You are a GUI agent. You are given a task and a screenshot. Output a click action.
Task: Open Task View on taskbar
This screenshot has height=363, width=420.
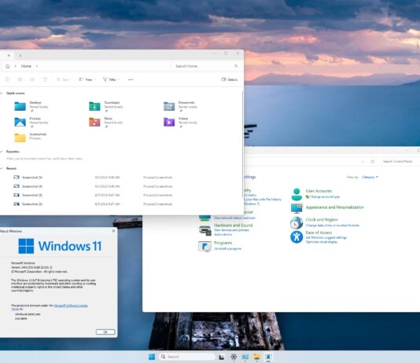coord(222,357)
